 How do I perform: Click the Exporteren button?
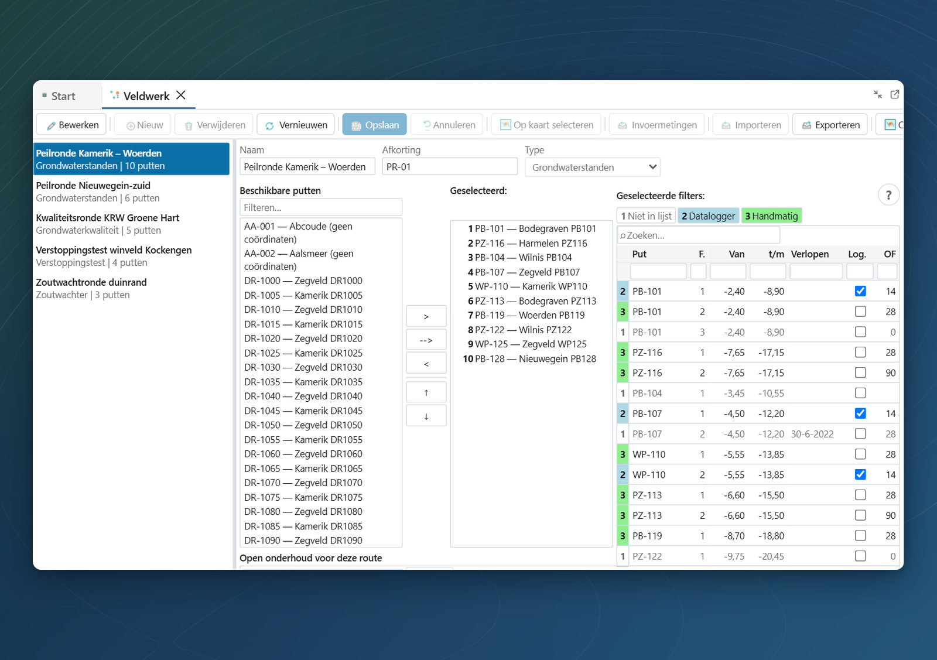tap(830, 125)
